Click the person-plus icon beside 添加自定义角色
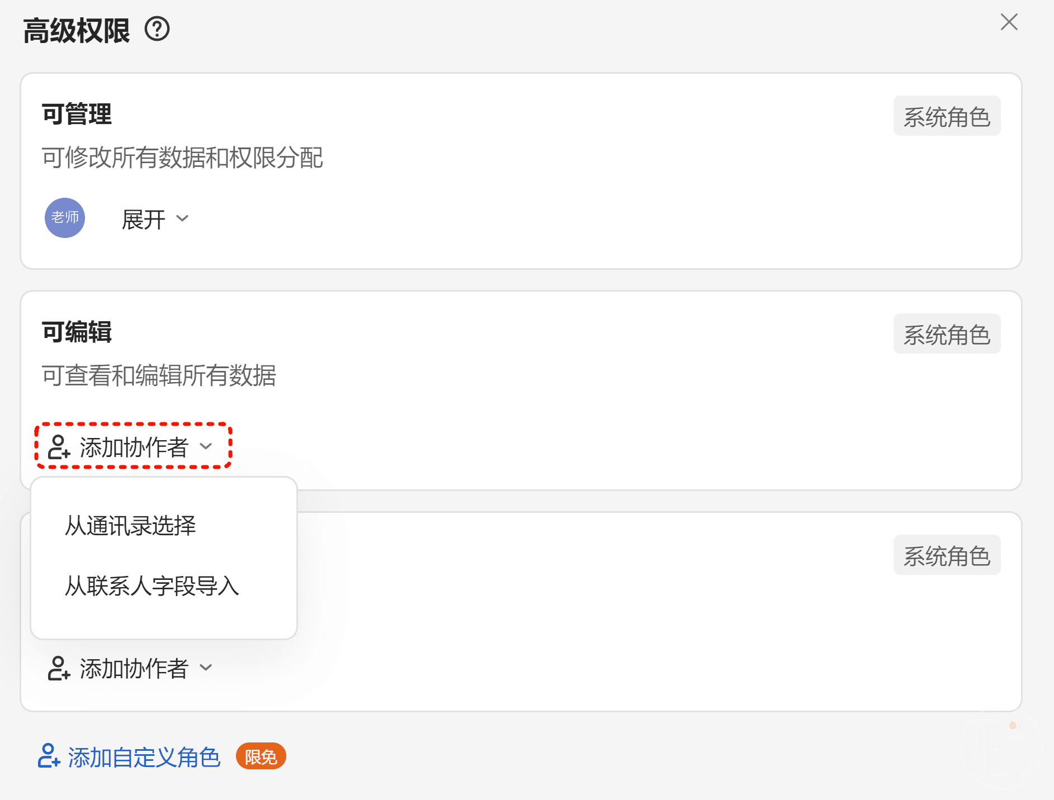The width and height of the screenshot is (1054, 800). pos(49,756)
